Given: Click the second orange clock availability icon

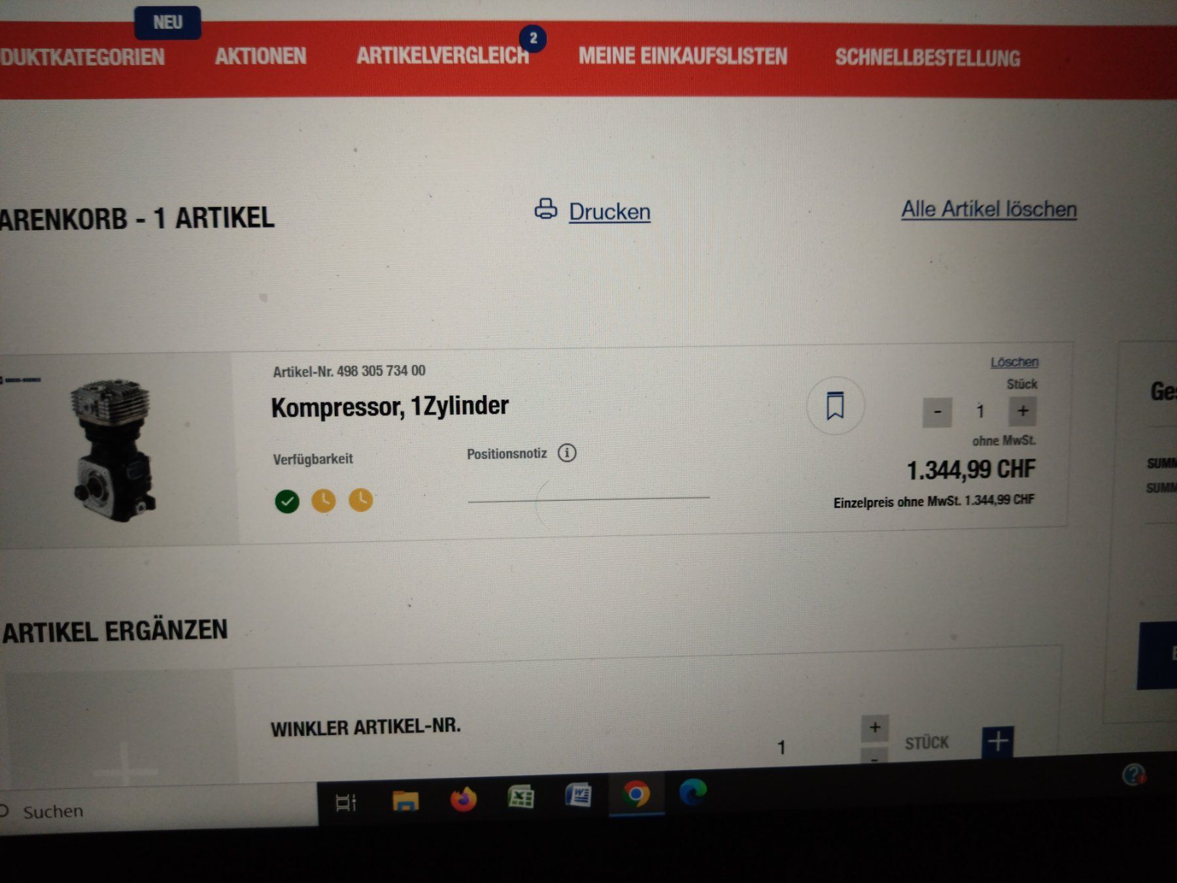Looking at the screenshot, I should point(361,500).
